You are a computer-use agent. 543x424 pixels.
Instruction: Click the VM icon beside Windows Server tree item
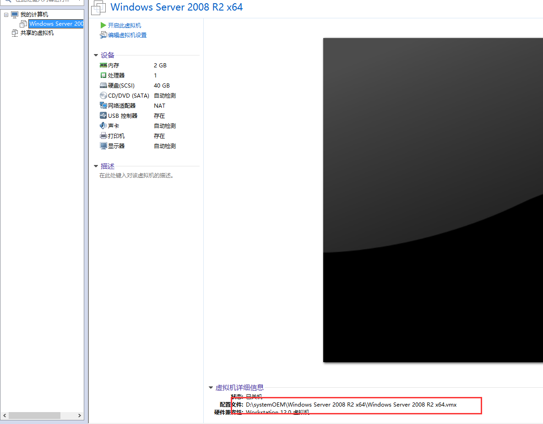click(x=23, y=23)
